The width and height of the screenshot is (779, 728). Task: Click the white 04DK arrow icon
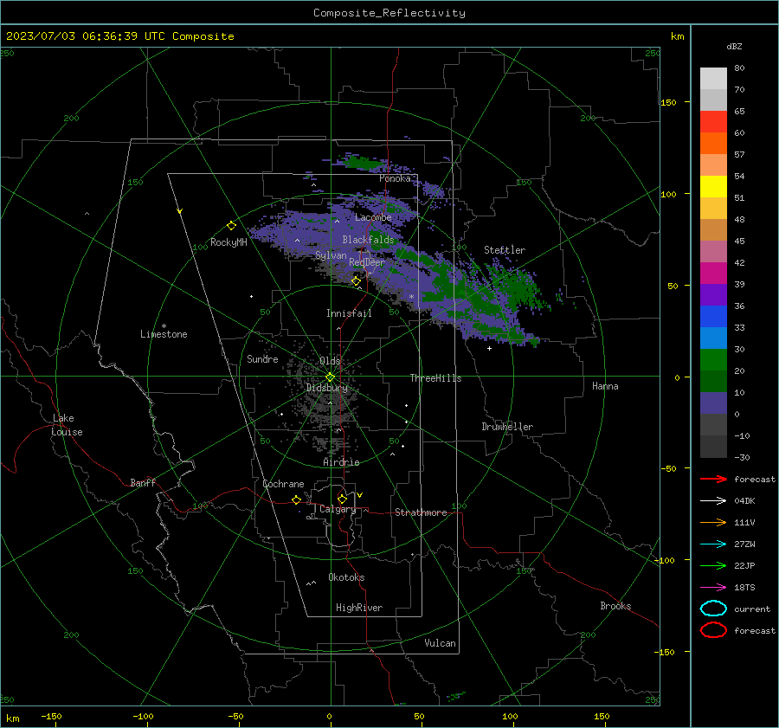[x=713, y=500]
